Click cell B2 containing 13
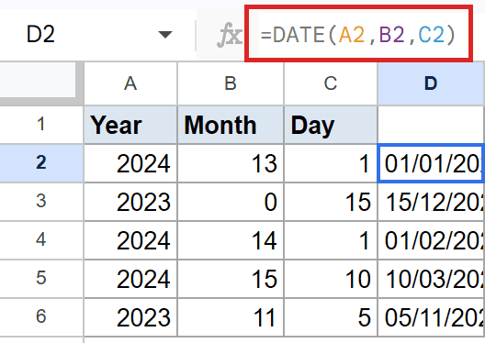 [x=231, y=163]
